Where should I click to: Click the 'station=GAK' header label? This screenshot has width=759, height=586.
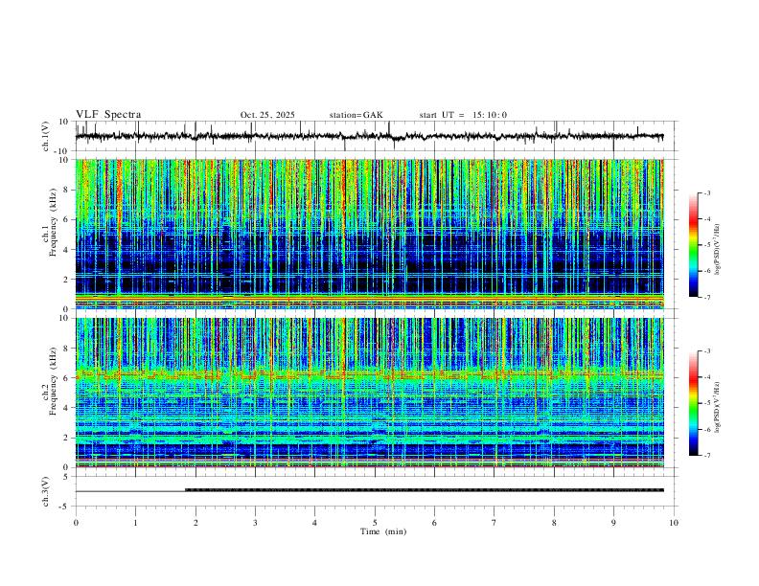coord(356,115)
